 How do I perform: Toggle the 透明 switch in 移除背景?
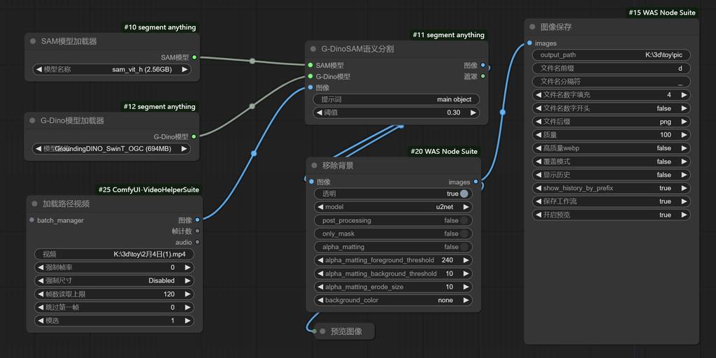[464, 194]
